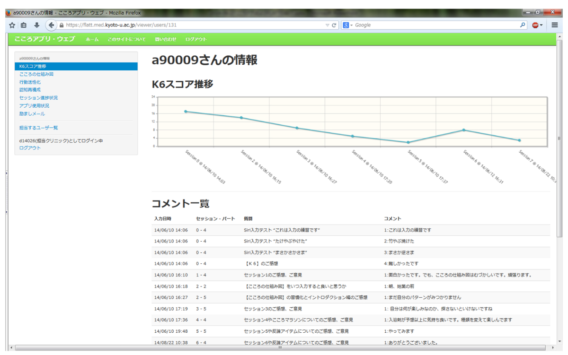This screenshot has width=568, height=355.
Task: Click ホーム in the green navbar
Action: pos(92,39)
